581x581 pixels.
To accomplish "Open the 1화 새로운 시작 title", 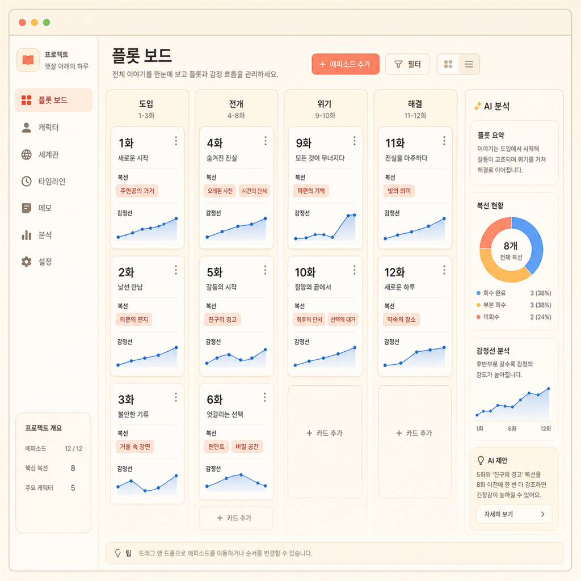I will (x=133, y=158).
